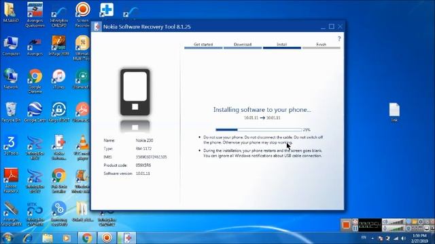435x244 pixels.
Task: Stop recording with red square button
Action: (346, 225)
